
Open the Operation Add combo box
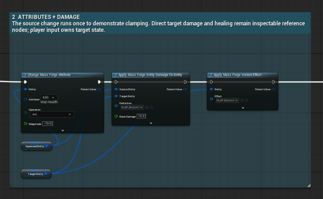coord(52,114)
